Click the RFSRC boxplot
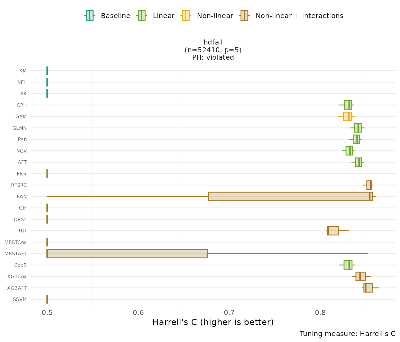The height and width of the screenshot is (342, 400). pos(369,185)
